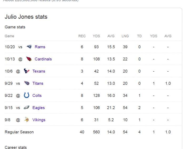Click the Texans team logo icon

pyautogui.click(x=27, y=71)
